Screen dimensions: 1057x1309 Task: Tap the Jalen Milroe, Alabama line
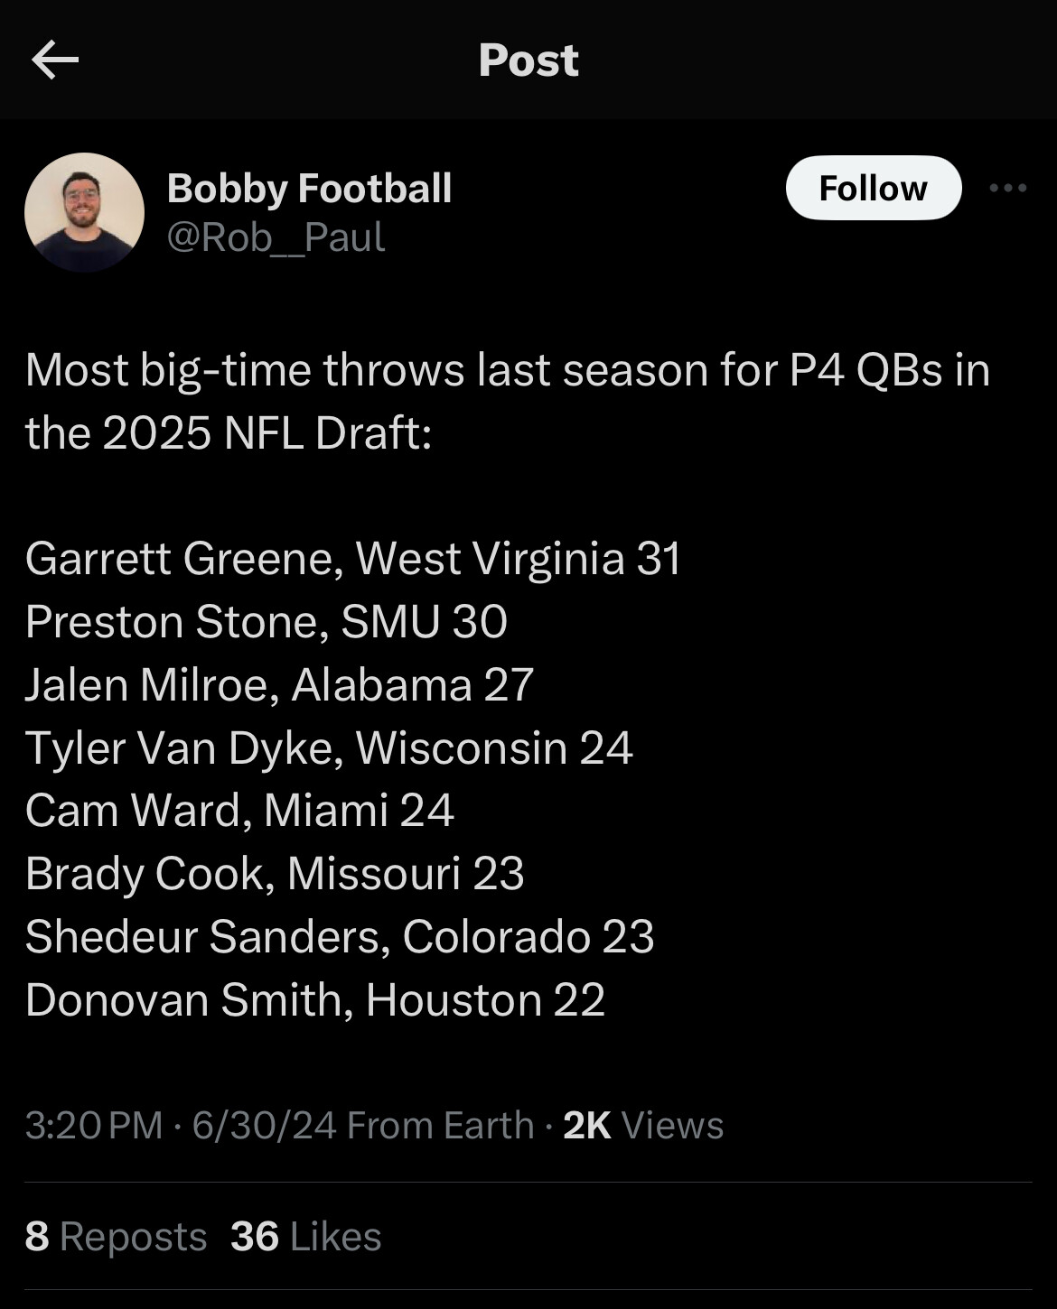pyautogui.click(x=279, y=684)
